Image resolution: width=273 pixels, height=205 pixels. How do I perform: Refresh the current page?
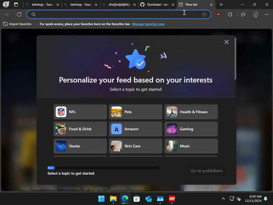point(19,14)
